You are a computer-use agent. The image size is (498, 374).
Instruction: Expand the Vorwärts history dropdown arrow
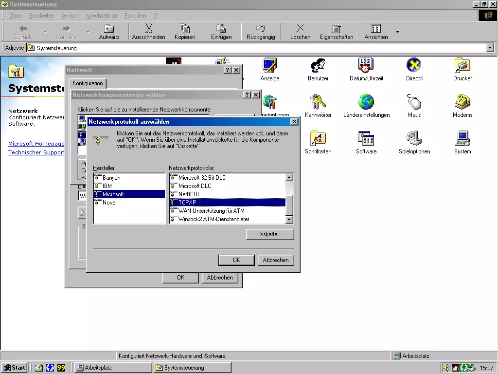click(88, 32)
